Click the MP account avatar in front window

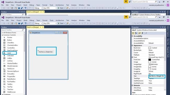coord(168,20)
